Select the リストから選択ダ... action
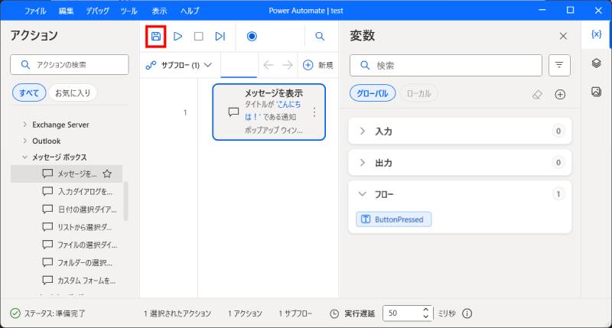The height and width of the screenshot is (328, 612). 77,227
